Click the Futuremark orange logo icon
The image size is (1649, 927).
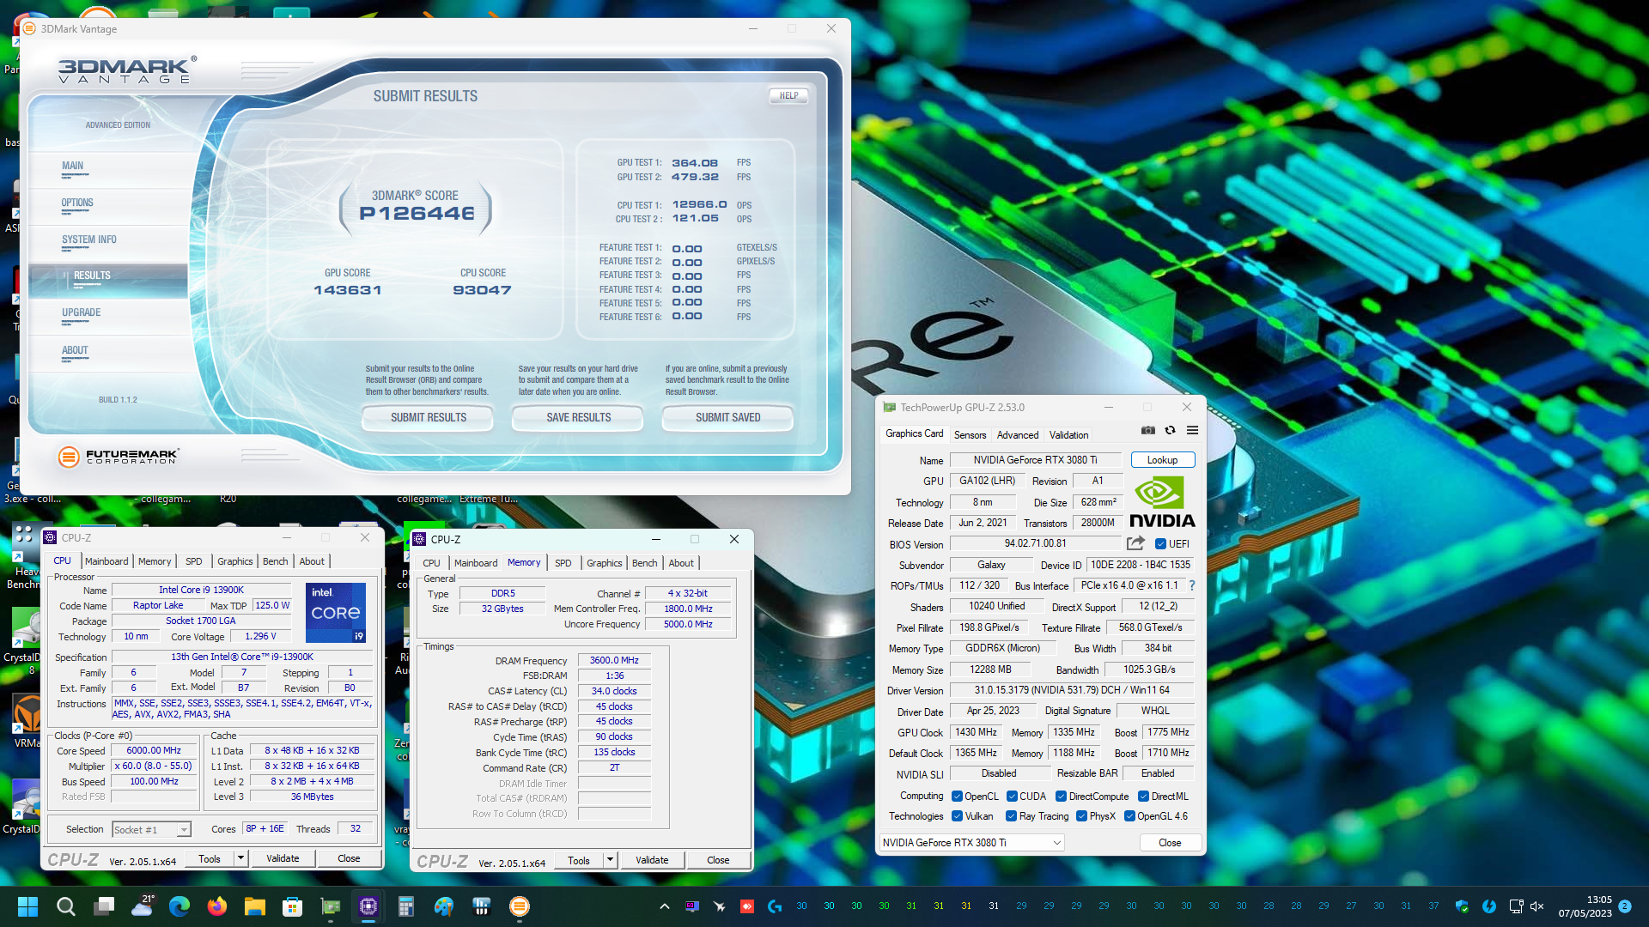tap(69, 457)
